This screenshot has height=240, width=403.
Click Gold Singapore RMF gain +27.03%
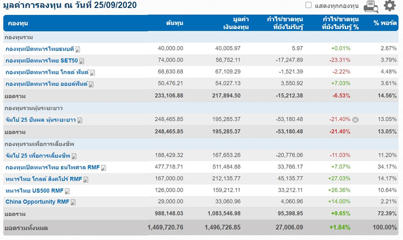(x=339, y=178)
